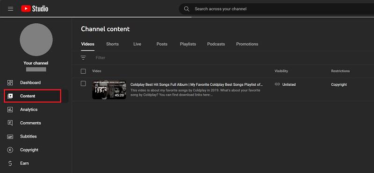Image resolution: width=374 pixels, height=173 pixels.
Task: Click the Copyright circle-C icon
Action: pos(10,150)
